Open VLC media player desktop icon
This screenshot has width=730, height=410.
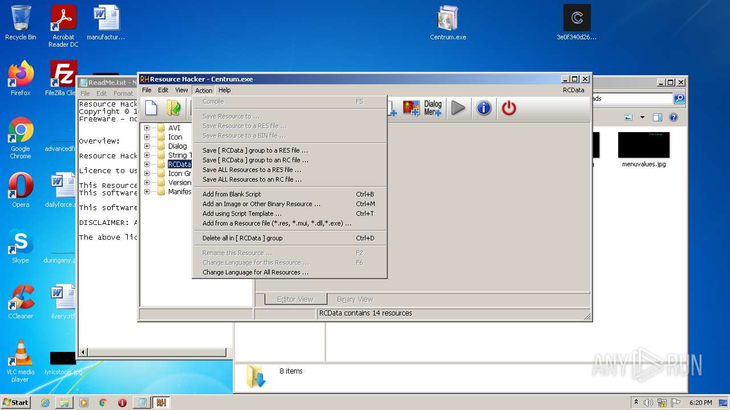pos(21,361)
